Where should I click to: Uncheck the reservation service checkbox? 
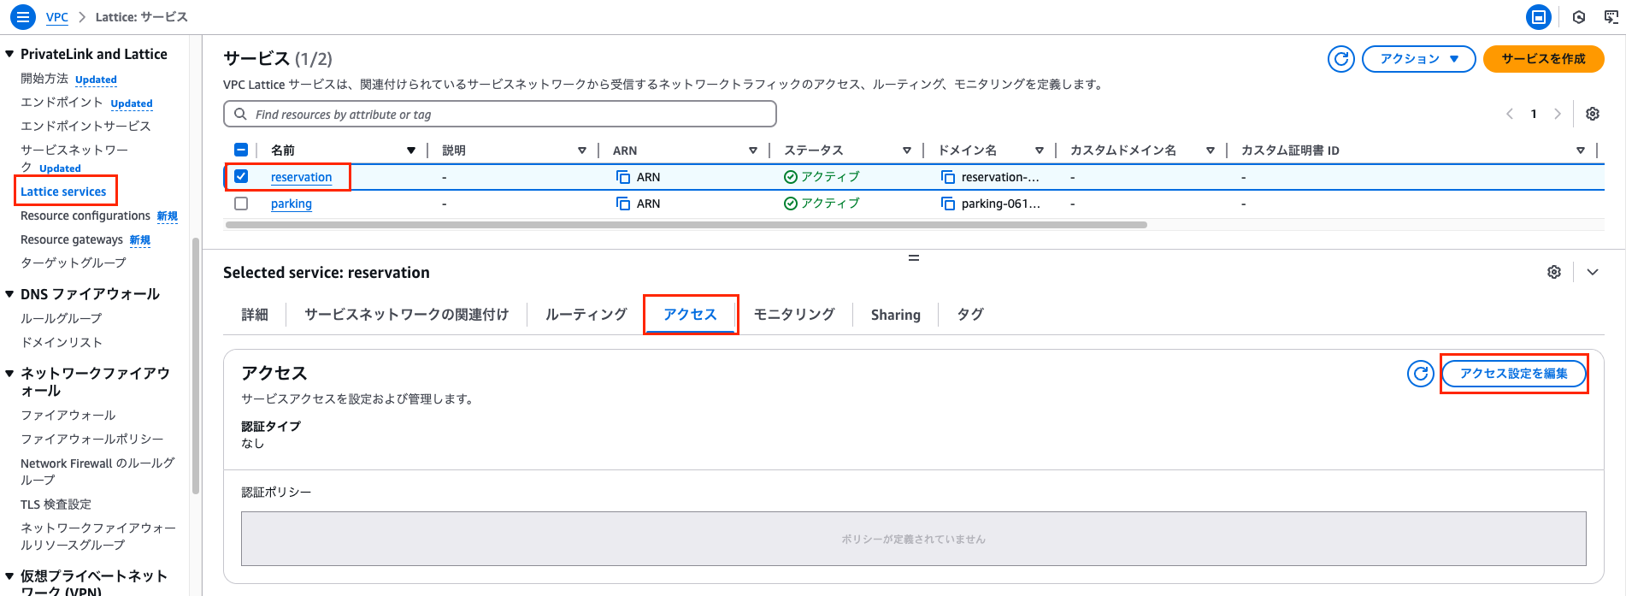coord(241,176)
